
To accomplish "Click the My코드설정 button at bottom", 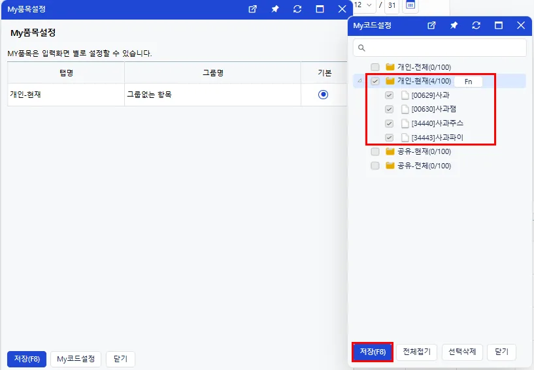I will [x=76, y=359].
